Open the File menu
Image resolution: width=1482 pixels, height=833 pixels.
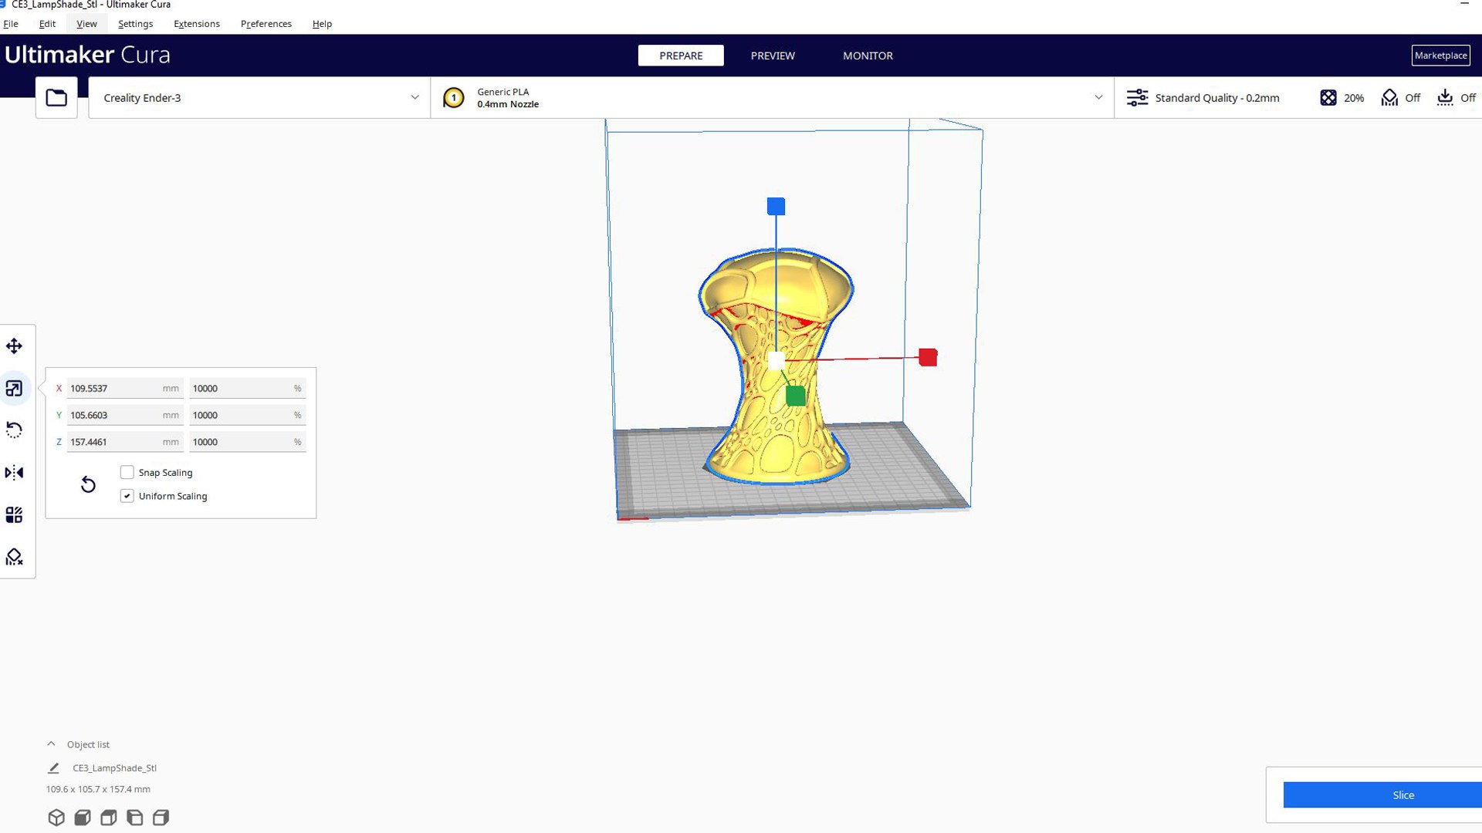pos(11,24)
